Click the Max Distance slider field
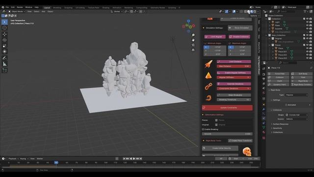This screenshot has width=314, height=177. coord(234,66)
